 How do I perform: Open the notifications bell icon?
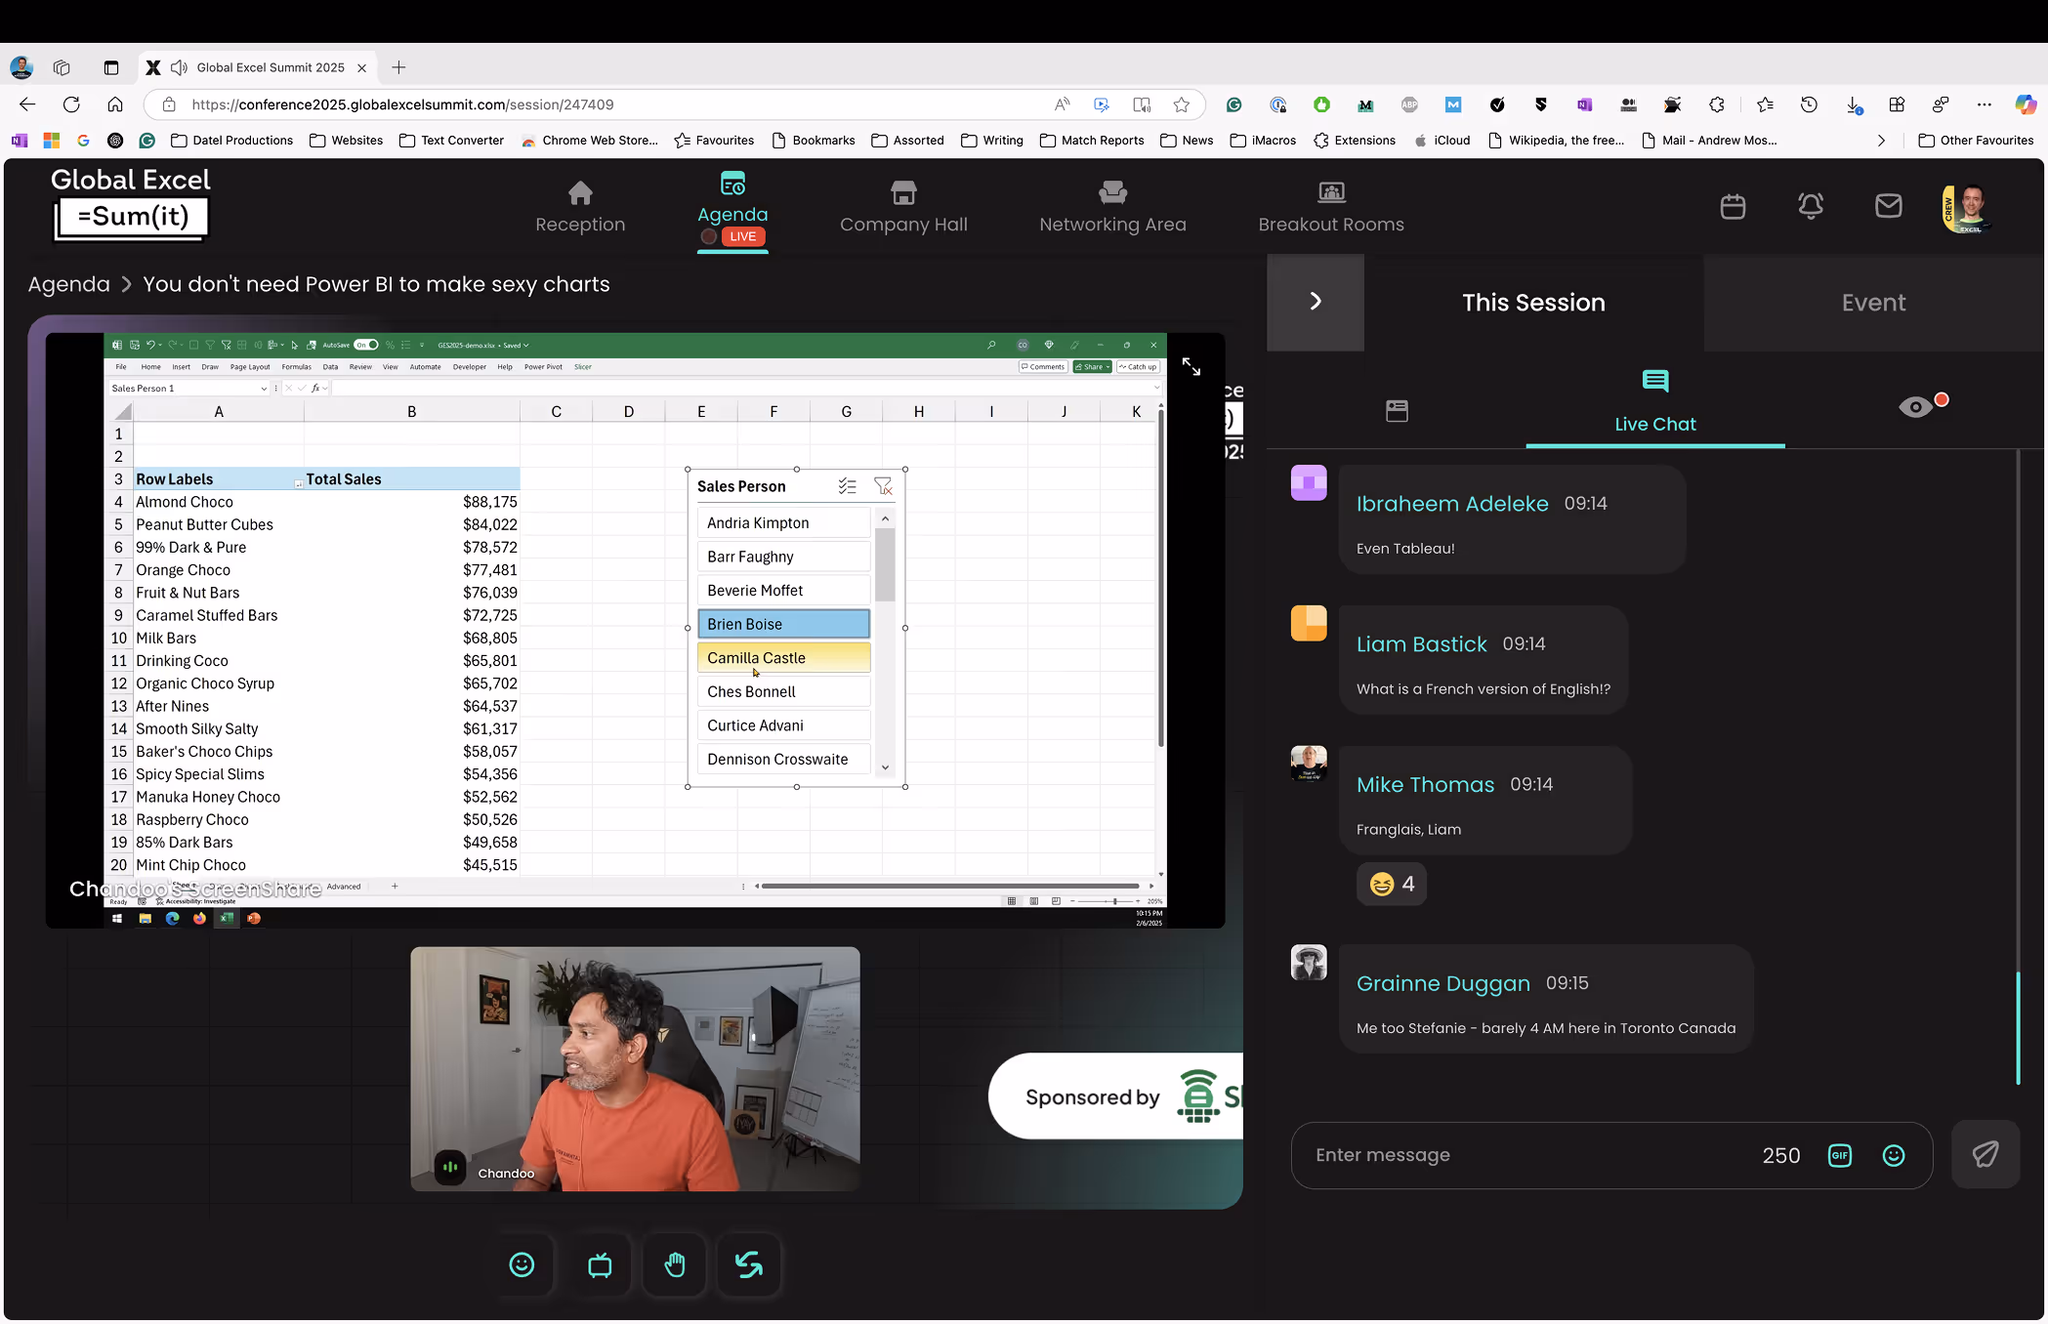[1810, 206]
